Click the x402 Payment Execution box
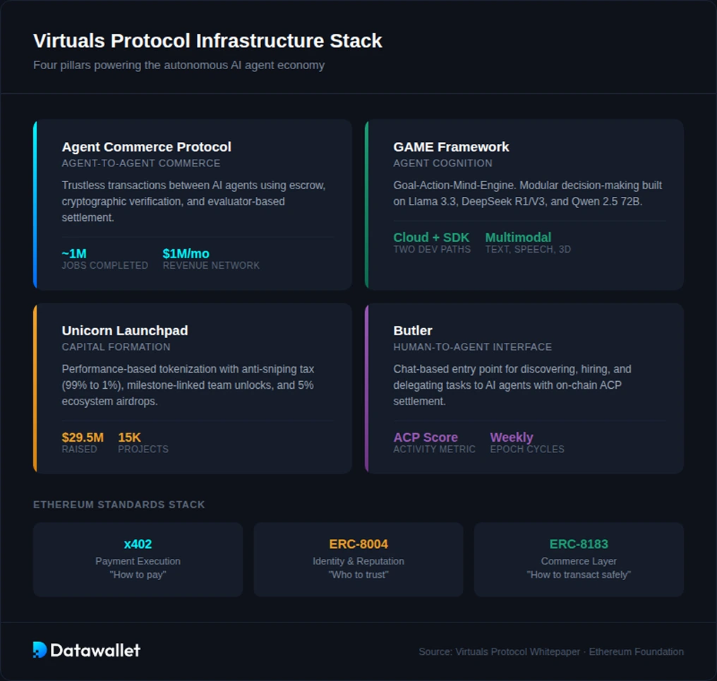 coord(138,559)
